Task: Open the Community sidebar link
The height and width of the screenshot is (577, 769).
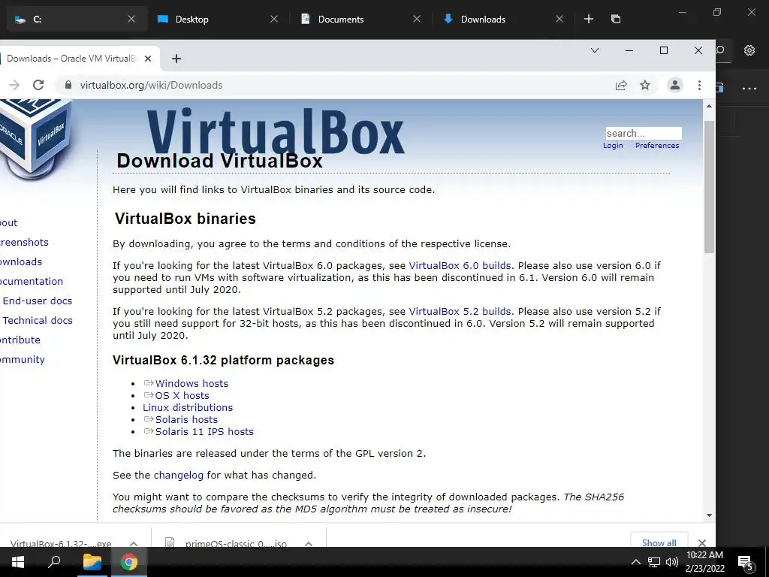Action: [22, 359]
